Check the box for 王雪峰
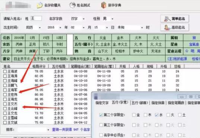Screen dimensions: 200x138 coord(5,118)
